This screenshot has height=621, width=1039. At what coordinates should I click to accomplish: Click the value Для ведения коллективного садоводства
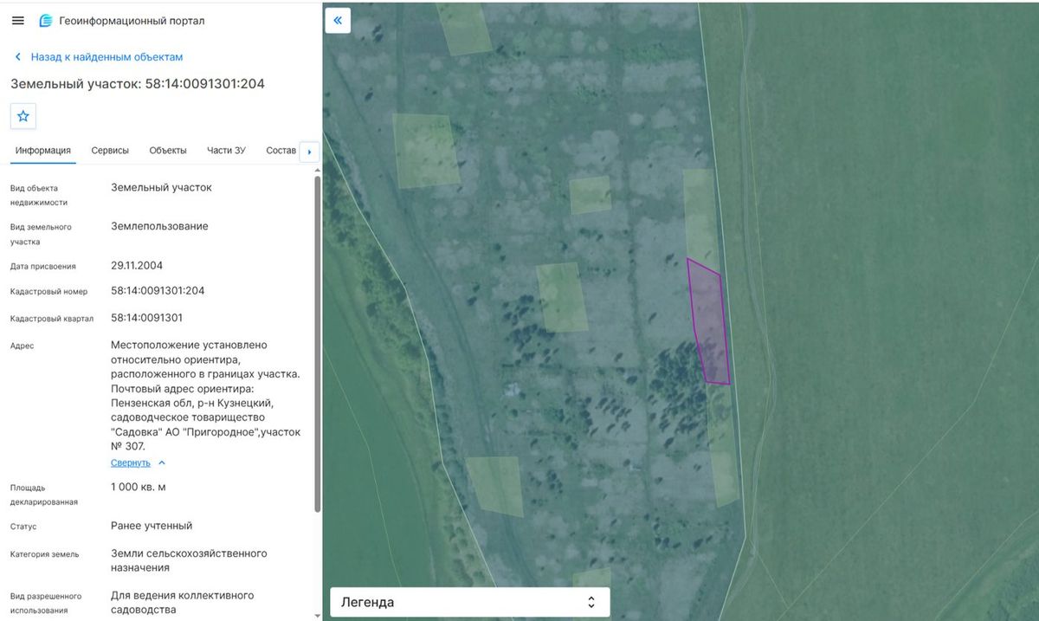182,603
